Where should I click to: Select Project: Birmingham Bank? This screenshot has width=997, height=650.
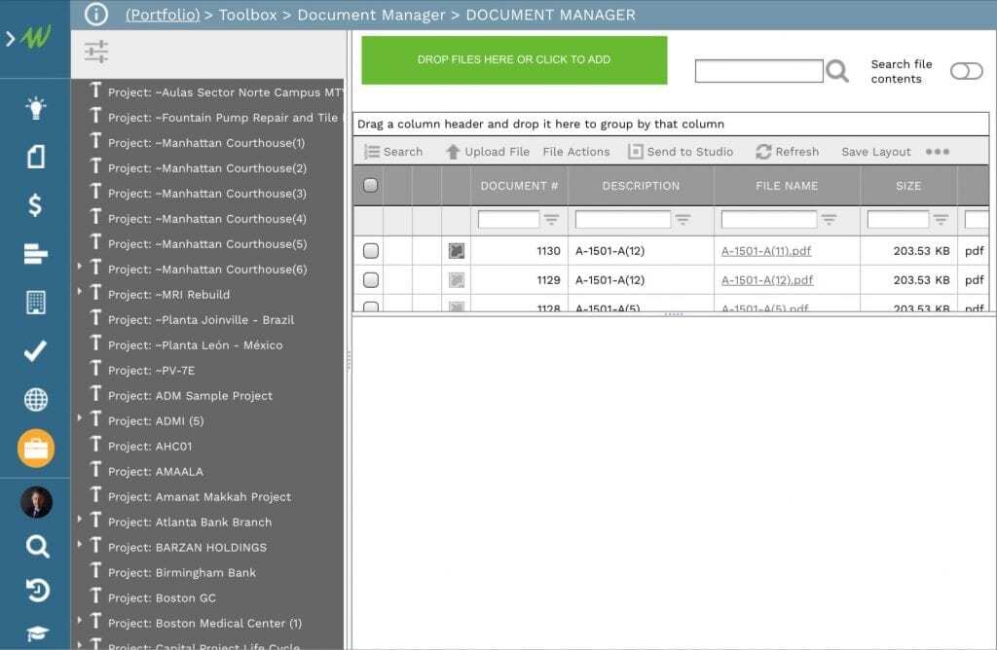pos(182,572)
